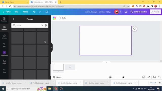This screenshot has width=162, height=91.
Task: Close the downloads bar
Action: 160,83
